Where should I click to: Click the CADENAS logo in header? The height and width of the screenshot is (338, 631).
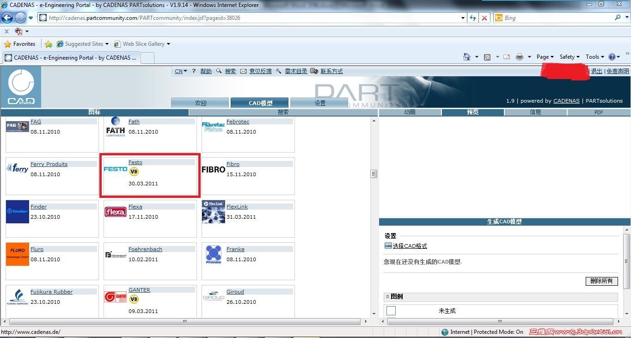point(21,87)
